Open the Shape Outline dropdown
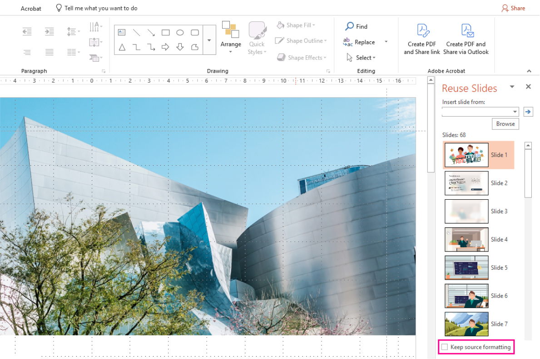The image size is (540, 359). click(301, 40)
